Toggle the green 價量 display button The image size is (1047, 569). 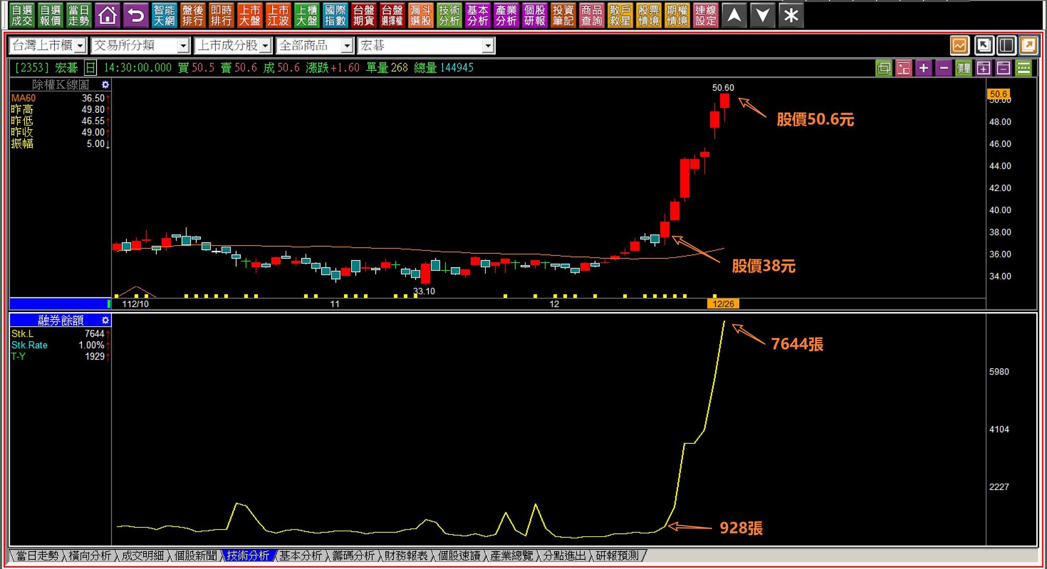[x=963, y=68]
